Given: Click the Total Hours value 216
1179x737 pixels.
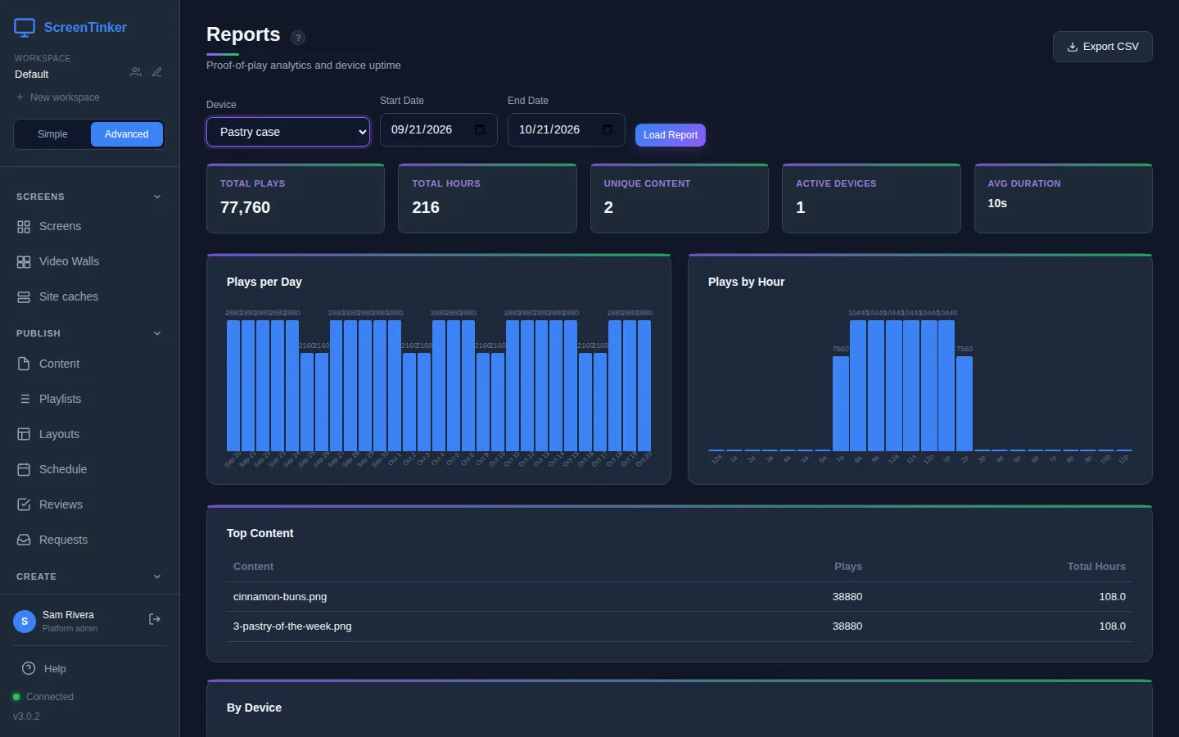Looking at the screenshot, I should [x=426, y=208].
